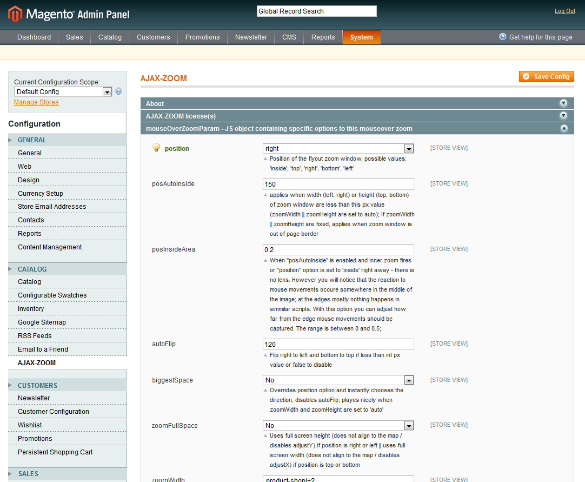Click the autoFlip input field
Viewport: 585px width, 482px height.
click(338, 344)
